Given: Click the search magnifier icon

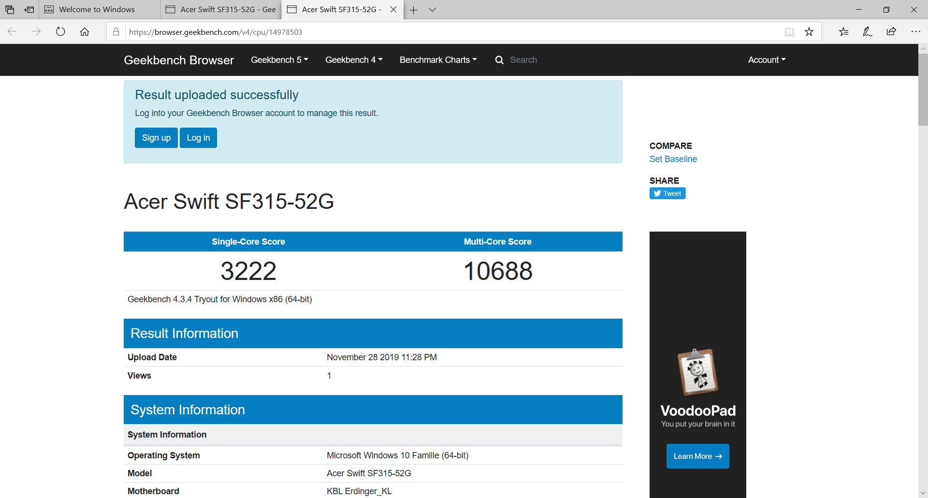Looking at the screenshot, I should [x=499, y=60].
